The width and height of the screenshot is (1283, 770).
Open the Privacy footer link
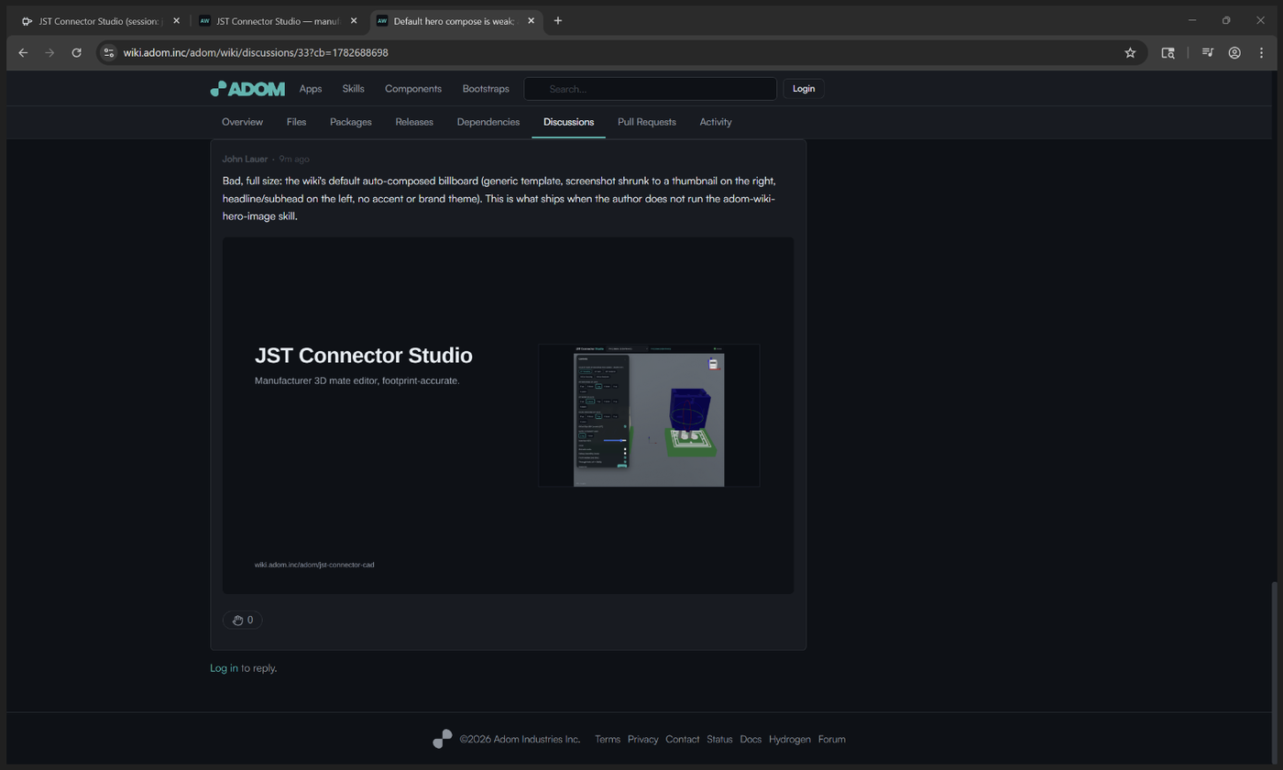pyautogui.click(x=642, y=739)
